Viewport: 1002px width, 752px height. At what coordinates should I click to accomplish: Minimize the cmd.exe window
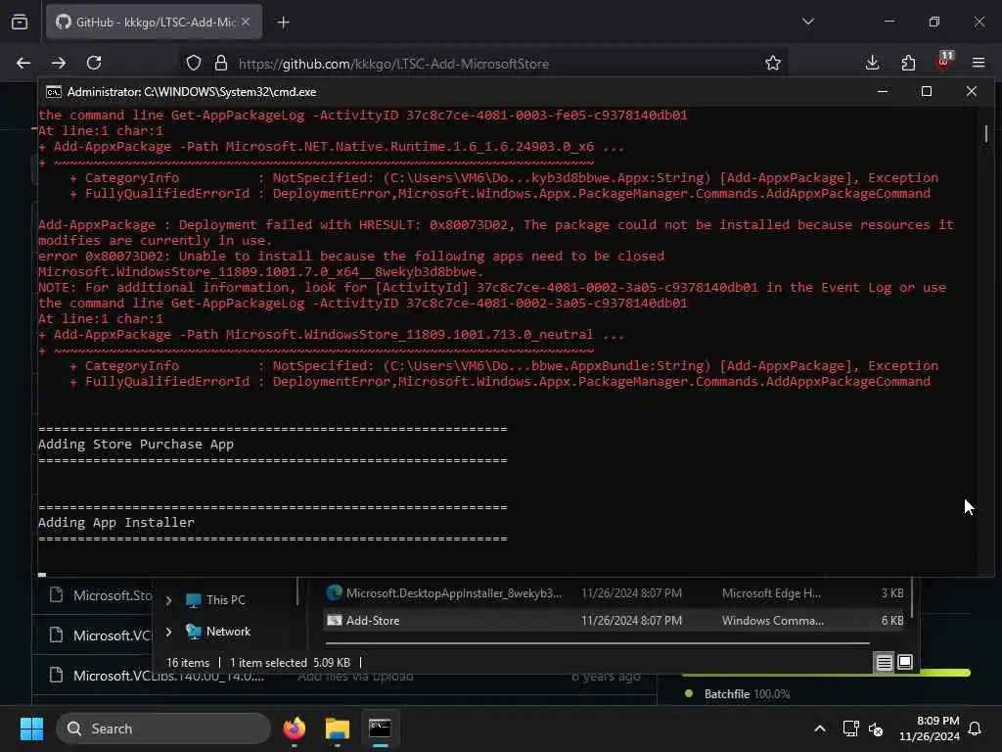tap(883, 91)
